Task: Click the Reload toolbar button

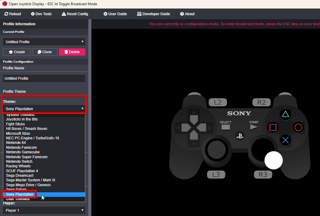Action: coord(13,14)
